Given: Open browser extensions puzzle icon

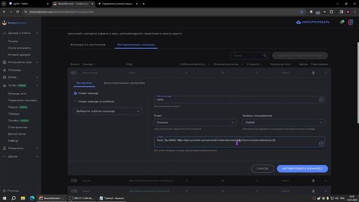Looking at the screenshot, I should 332,12.
